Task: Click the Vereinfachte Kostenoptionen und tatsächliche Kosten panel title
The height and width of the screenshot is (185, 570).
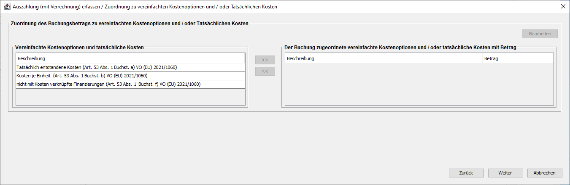Action: (80, 48)
